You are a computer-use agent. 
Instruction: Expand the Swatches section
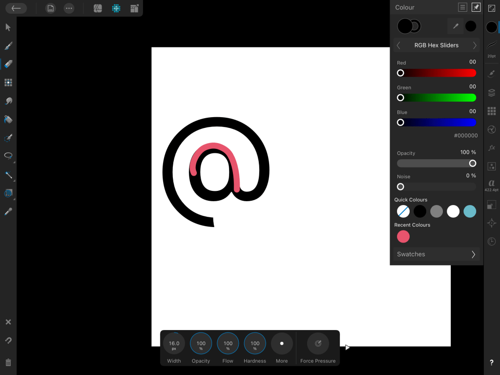(x=437, y=254)
